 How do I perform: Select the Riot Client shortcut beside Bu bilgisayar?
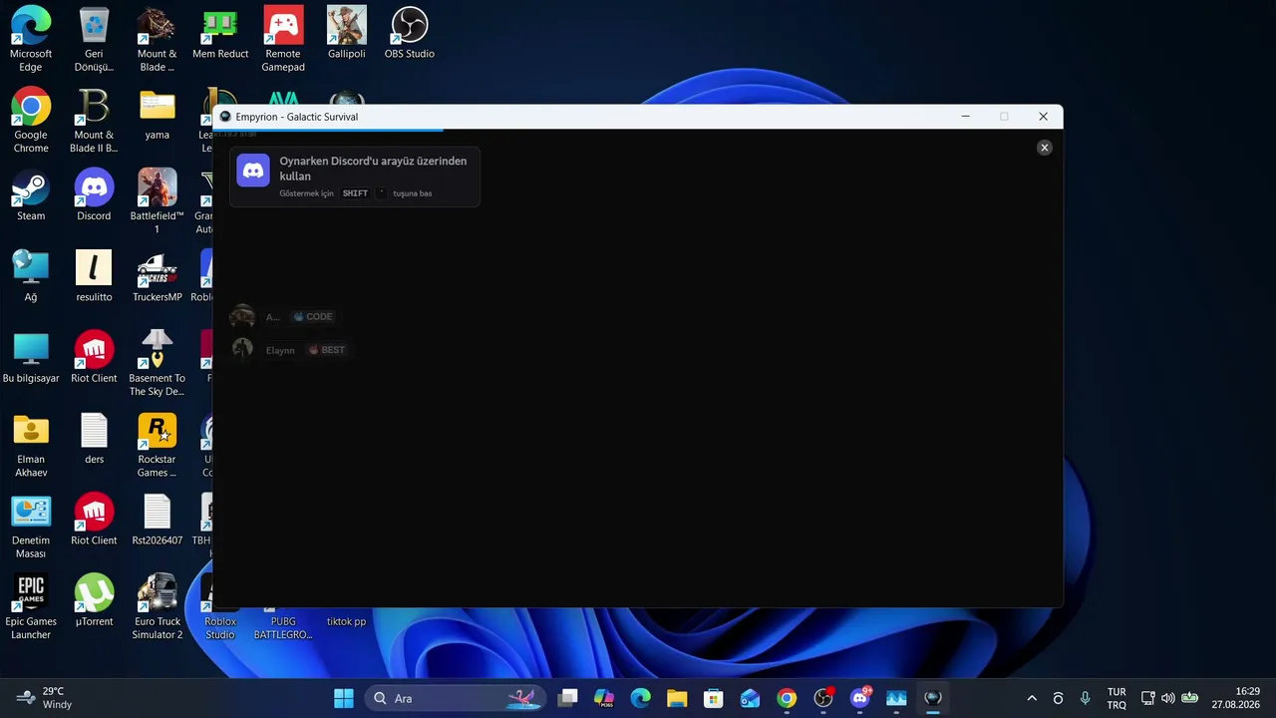click(94, 357)
